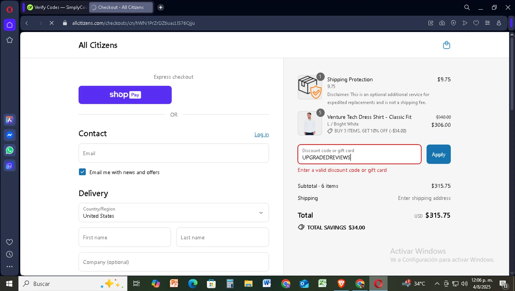
Task: Uncheck Email me with news and offers
Action: 82,172
